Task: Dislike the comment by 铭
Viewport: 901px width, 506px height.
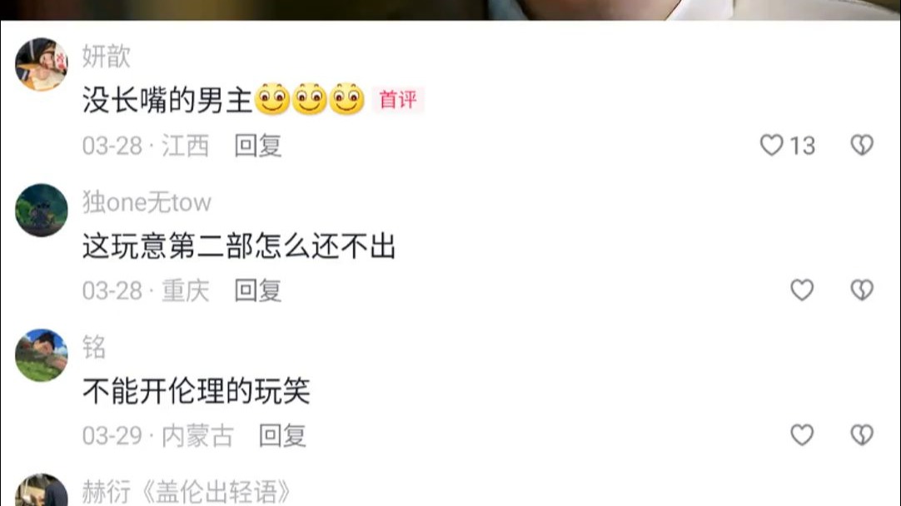Action: pos(862,434)
